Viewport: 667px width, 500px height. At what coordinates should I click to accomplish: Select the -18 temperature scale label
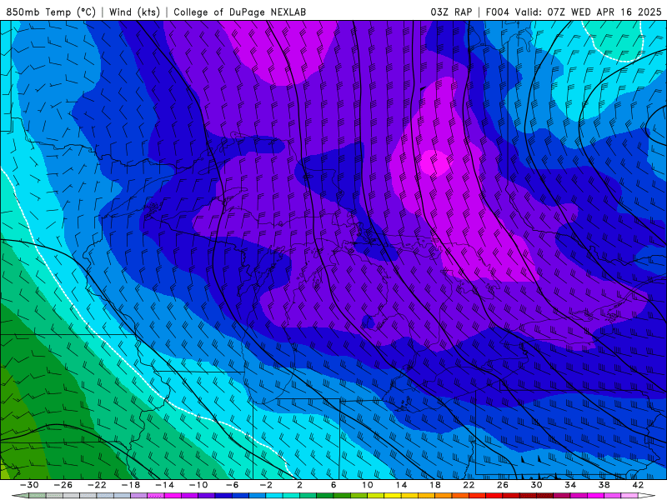[x=131, y=485]
